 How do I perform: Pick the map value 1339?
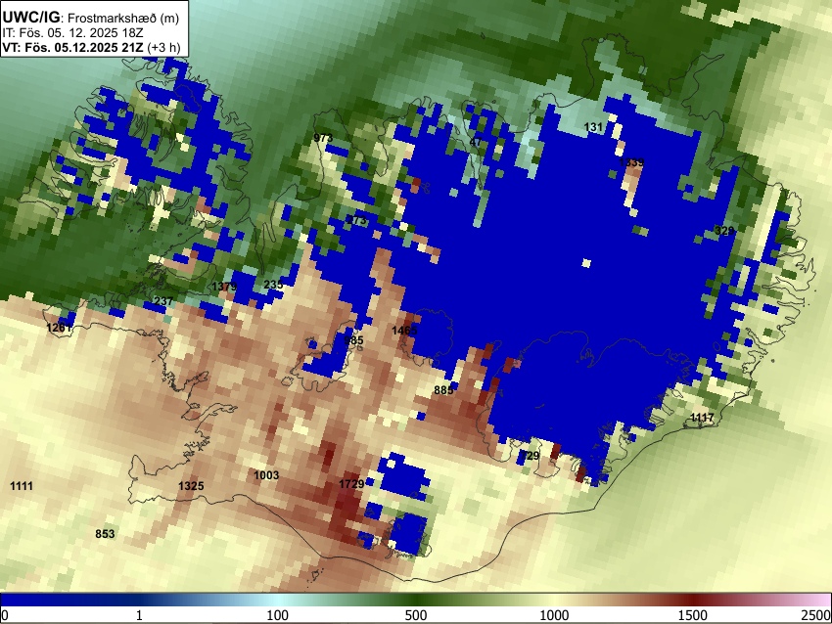pos(631,162)
